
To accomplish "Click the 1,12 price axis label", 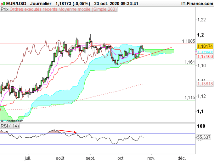I will tap(201, 96).
